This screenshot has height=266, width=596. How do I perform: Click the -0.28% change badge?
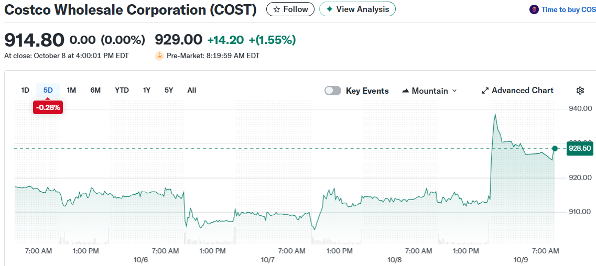48,107
